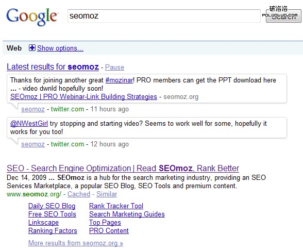This screenshot has height=250, width=303.
Task: Click the plus icon beside Show options
Action: (32, 48)
